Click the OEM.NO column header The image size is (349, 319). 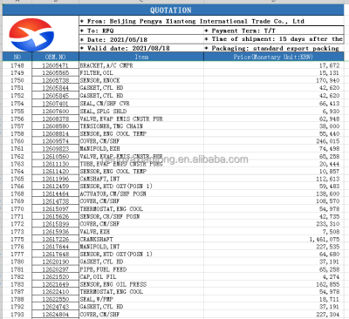[55, 57]
